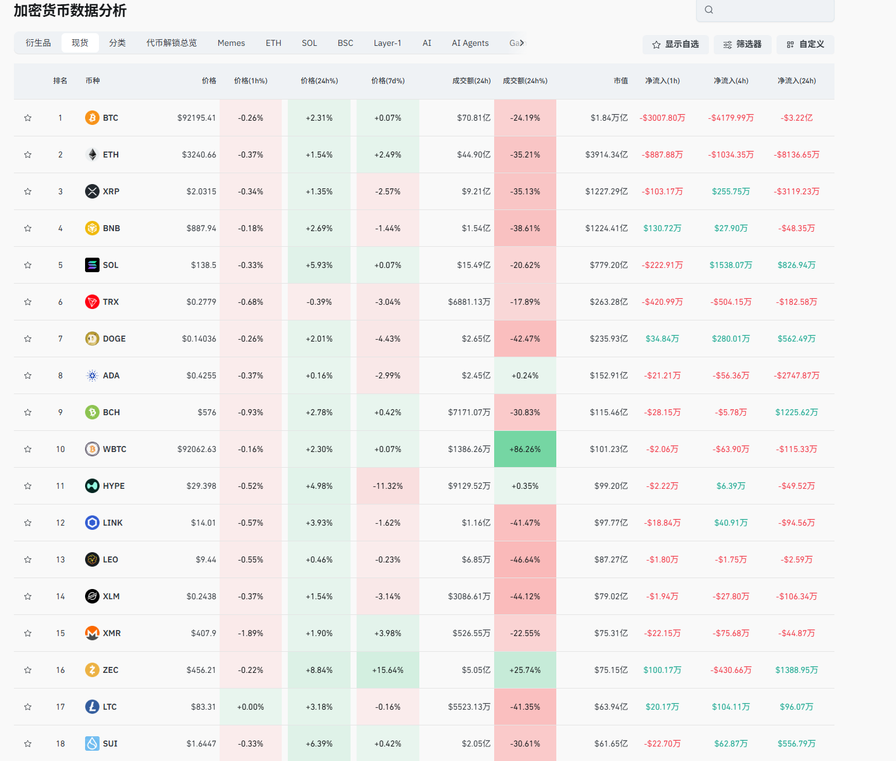Toggle favorite star for ZEC row
This screenshot has height=761, width=896.
[28, 670]
